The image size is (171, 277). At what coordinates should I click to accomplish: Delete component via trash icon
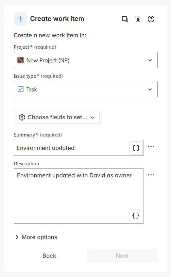click(x=138, y=19)
